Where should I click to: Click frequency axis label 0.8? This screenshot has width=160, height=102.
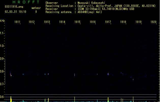pos(2,71)
